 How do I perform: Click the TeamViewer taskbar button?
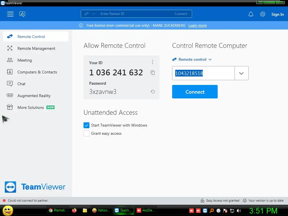tap(123, 210)
